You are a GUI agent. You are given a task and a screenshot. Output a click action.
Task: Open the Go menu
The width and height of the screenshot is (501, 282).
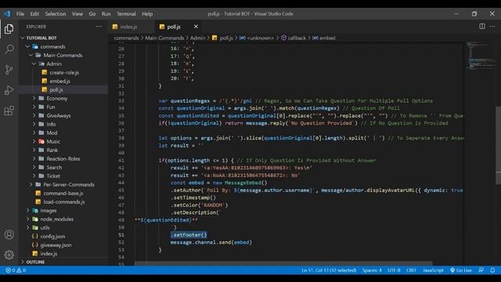click(x=92, y=14)
